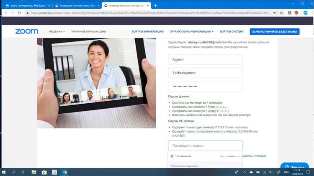Open a new tab with plus button
This screenshot has height=176, width=314.
pos(156,5)
